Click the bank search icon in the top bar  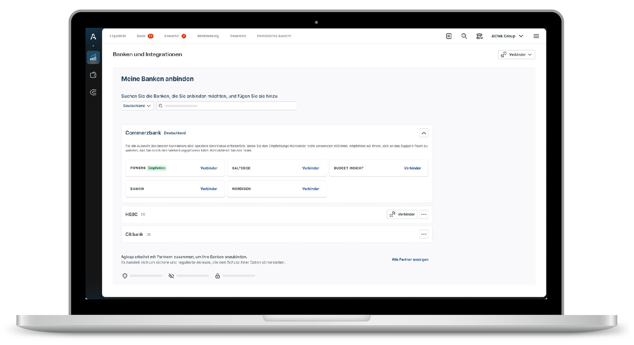479,36
